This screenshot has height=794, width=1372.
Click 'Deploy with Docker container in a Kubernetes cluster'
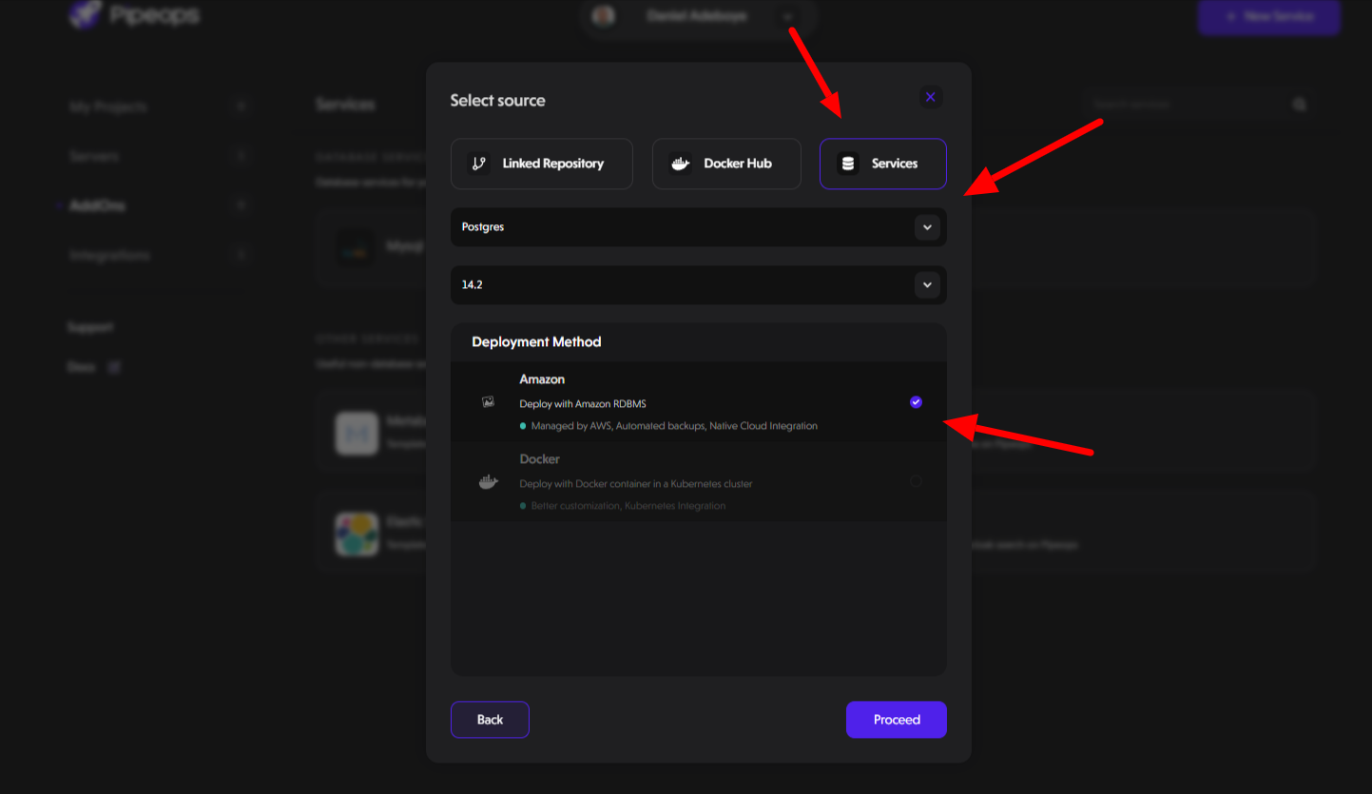[636, 484]
